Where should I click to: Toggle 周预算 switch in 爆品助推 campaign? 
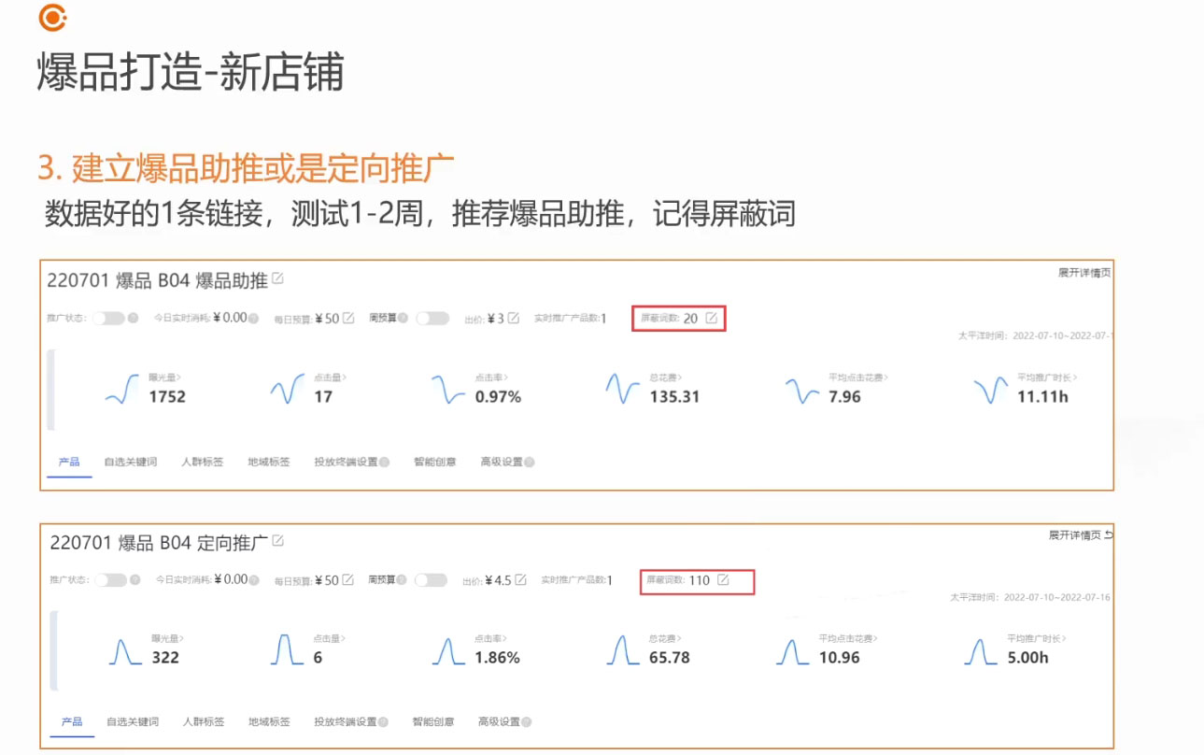(432, 319)
